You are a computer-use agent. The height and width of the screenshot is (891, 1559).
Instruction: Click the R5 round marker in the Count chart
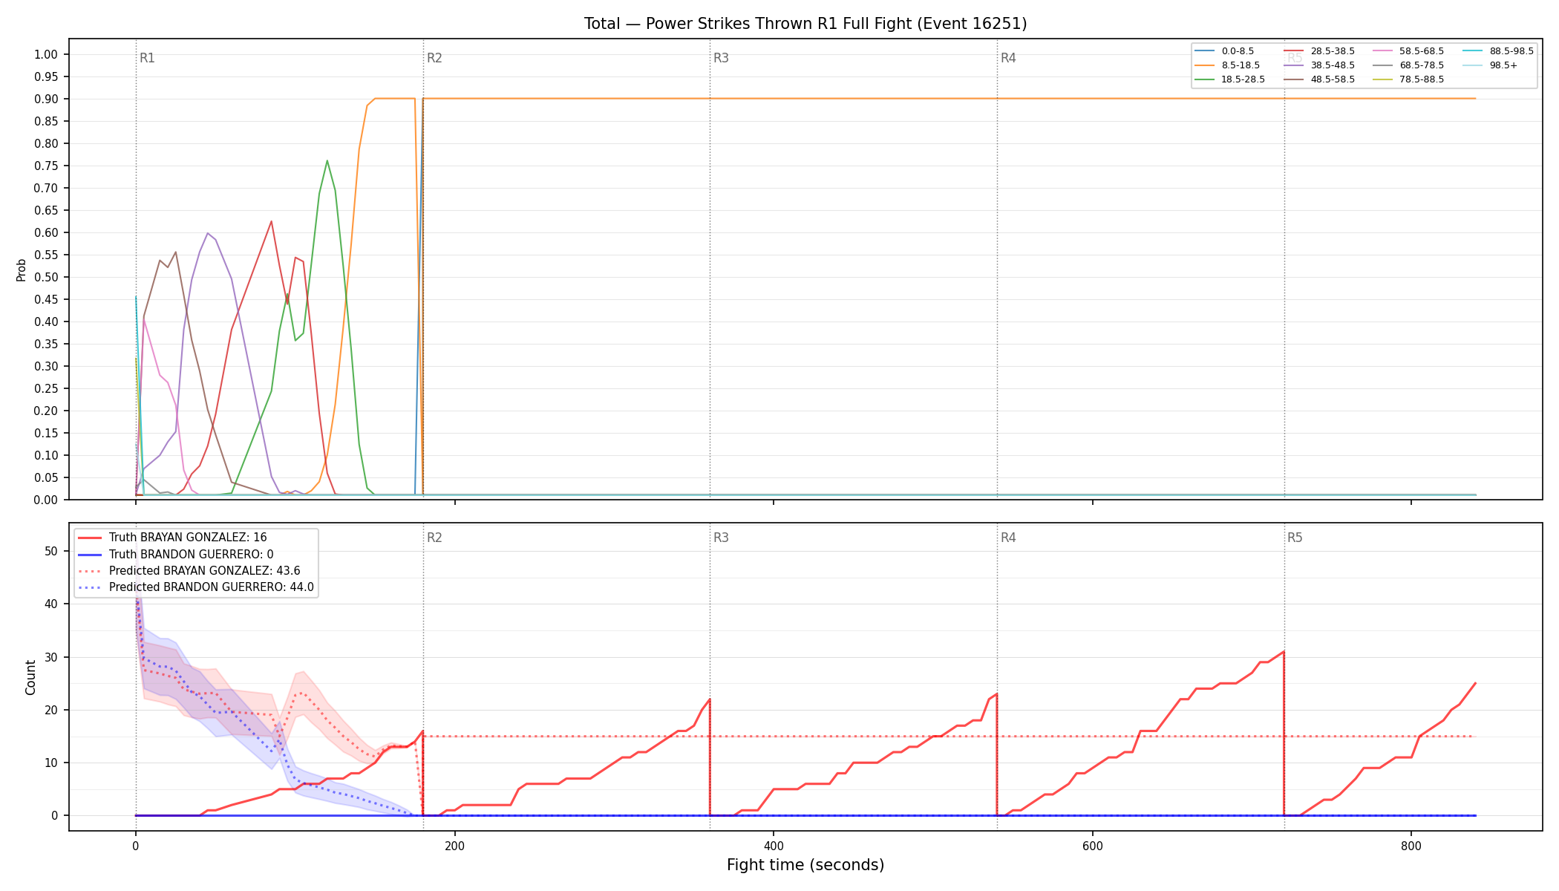[x=1295, y=538]
